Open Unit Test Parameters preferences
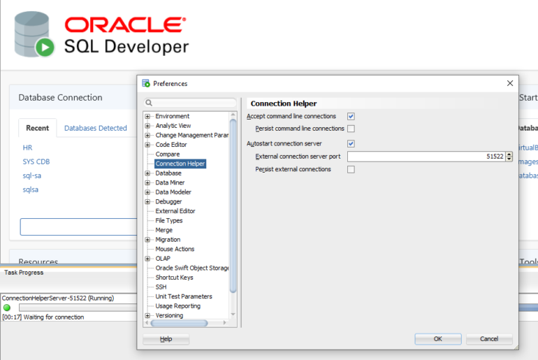The height and width of the screenshot is (360, 538). [x=184, y=296]
